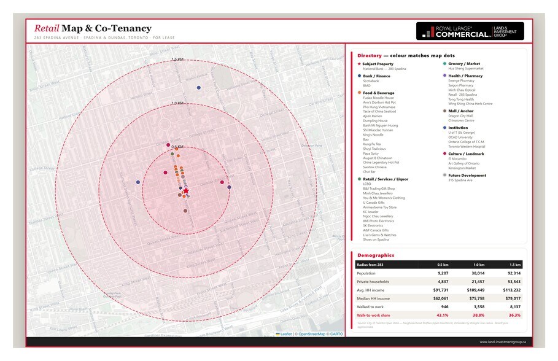Image resolution: width=558 pixels, height=361 pixels.
Task: Click the blue map dot nearest the 1.5 KM label
Action: [198, 88]
